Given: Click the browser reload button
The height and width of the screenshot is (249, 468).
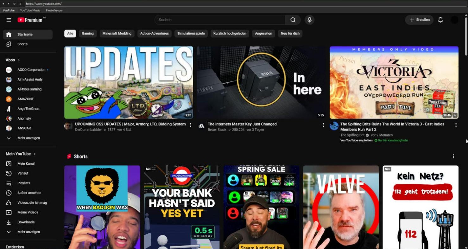Looking at the screenshot, I should 14,4.
